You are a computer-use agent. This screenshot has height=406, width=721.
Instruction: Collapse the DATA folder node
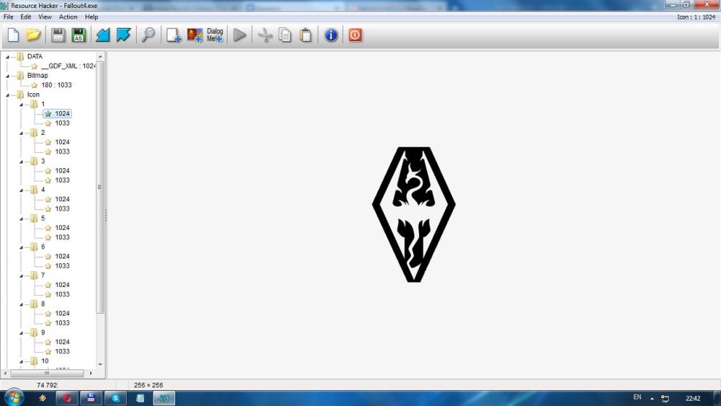pos(7,57)
